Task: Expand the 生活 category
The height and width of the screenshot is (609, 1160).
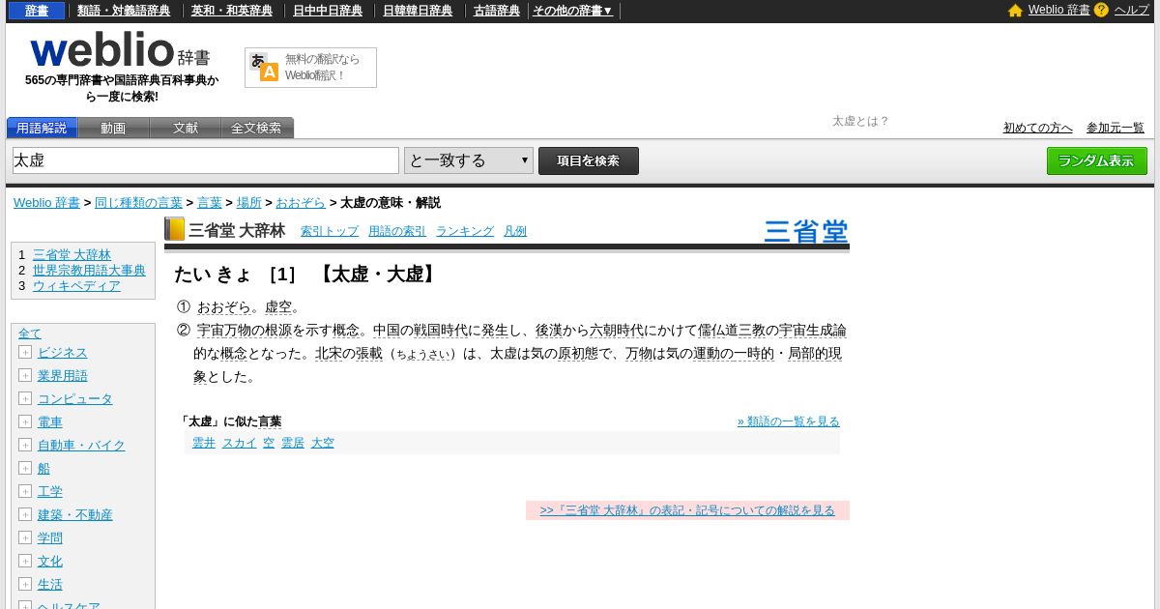Action: 25,584
